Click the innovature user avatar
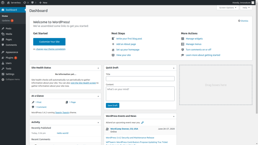The height and width of the screenshot is (145, 258). (x=253, y=3)
